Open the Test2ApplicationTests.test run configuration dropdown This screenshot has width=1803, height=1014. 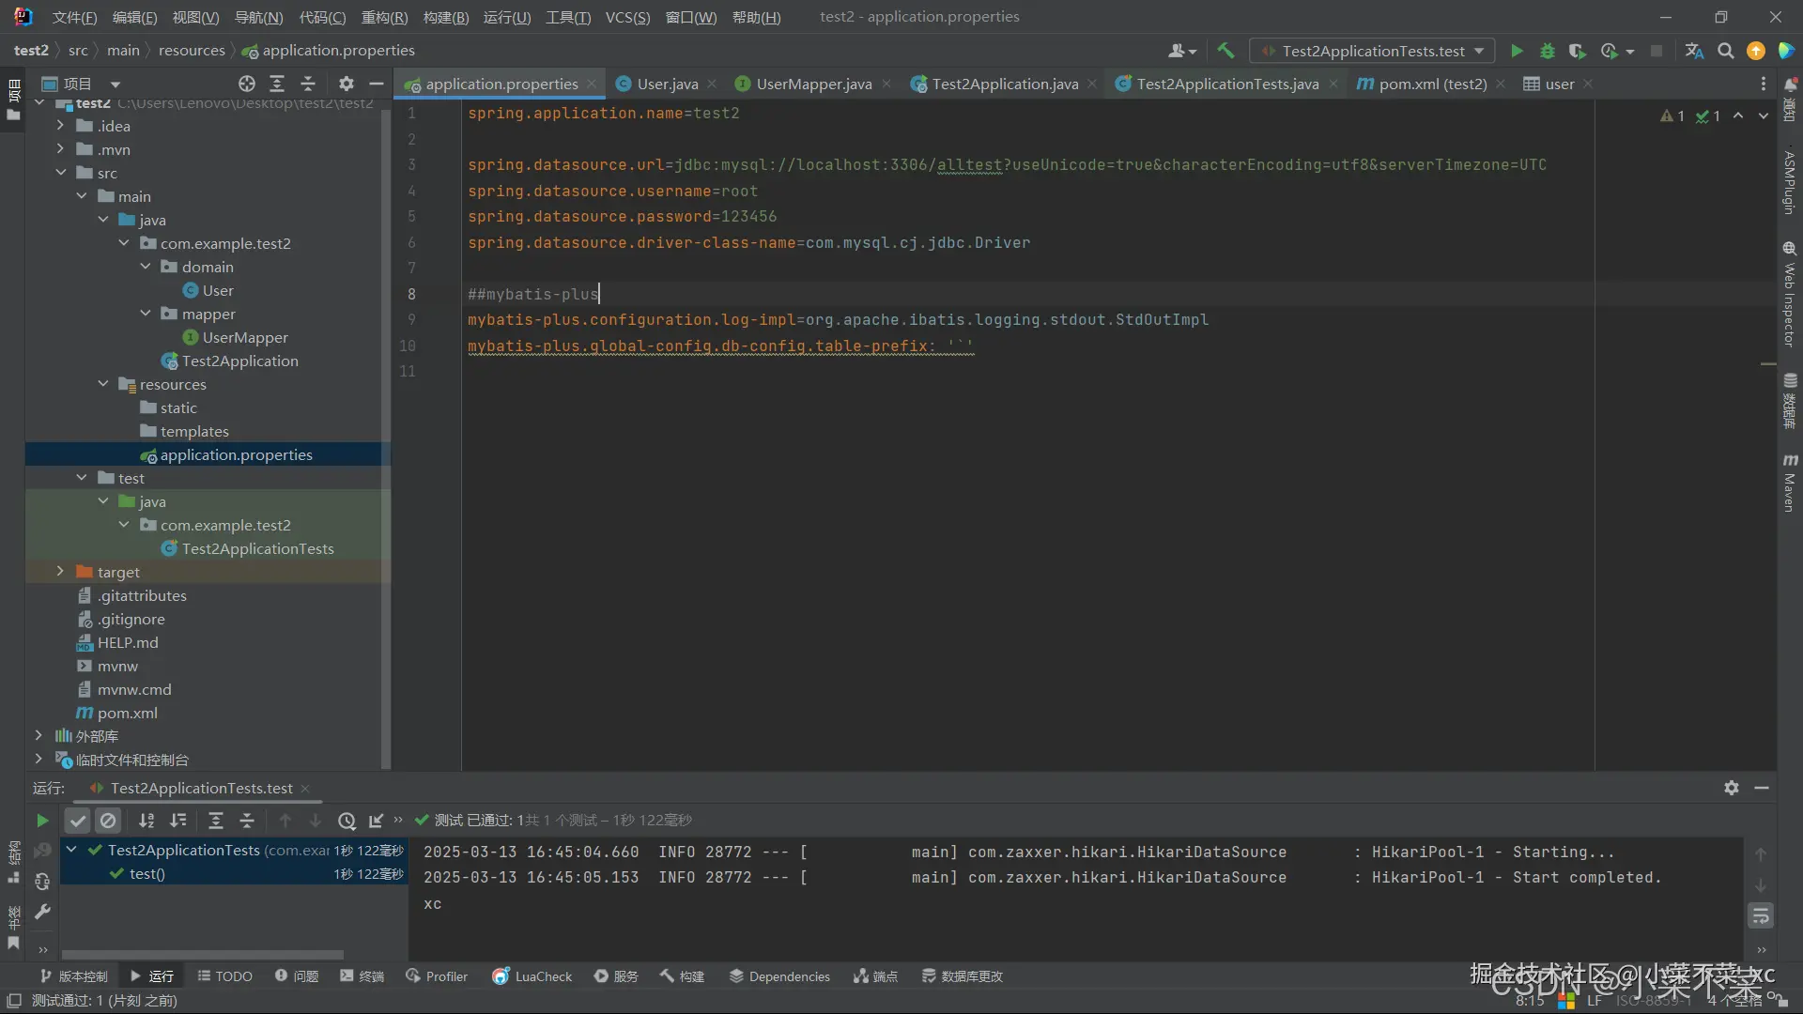(1372, 51)
